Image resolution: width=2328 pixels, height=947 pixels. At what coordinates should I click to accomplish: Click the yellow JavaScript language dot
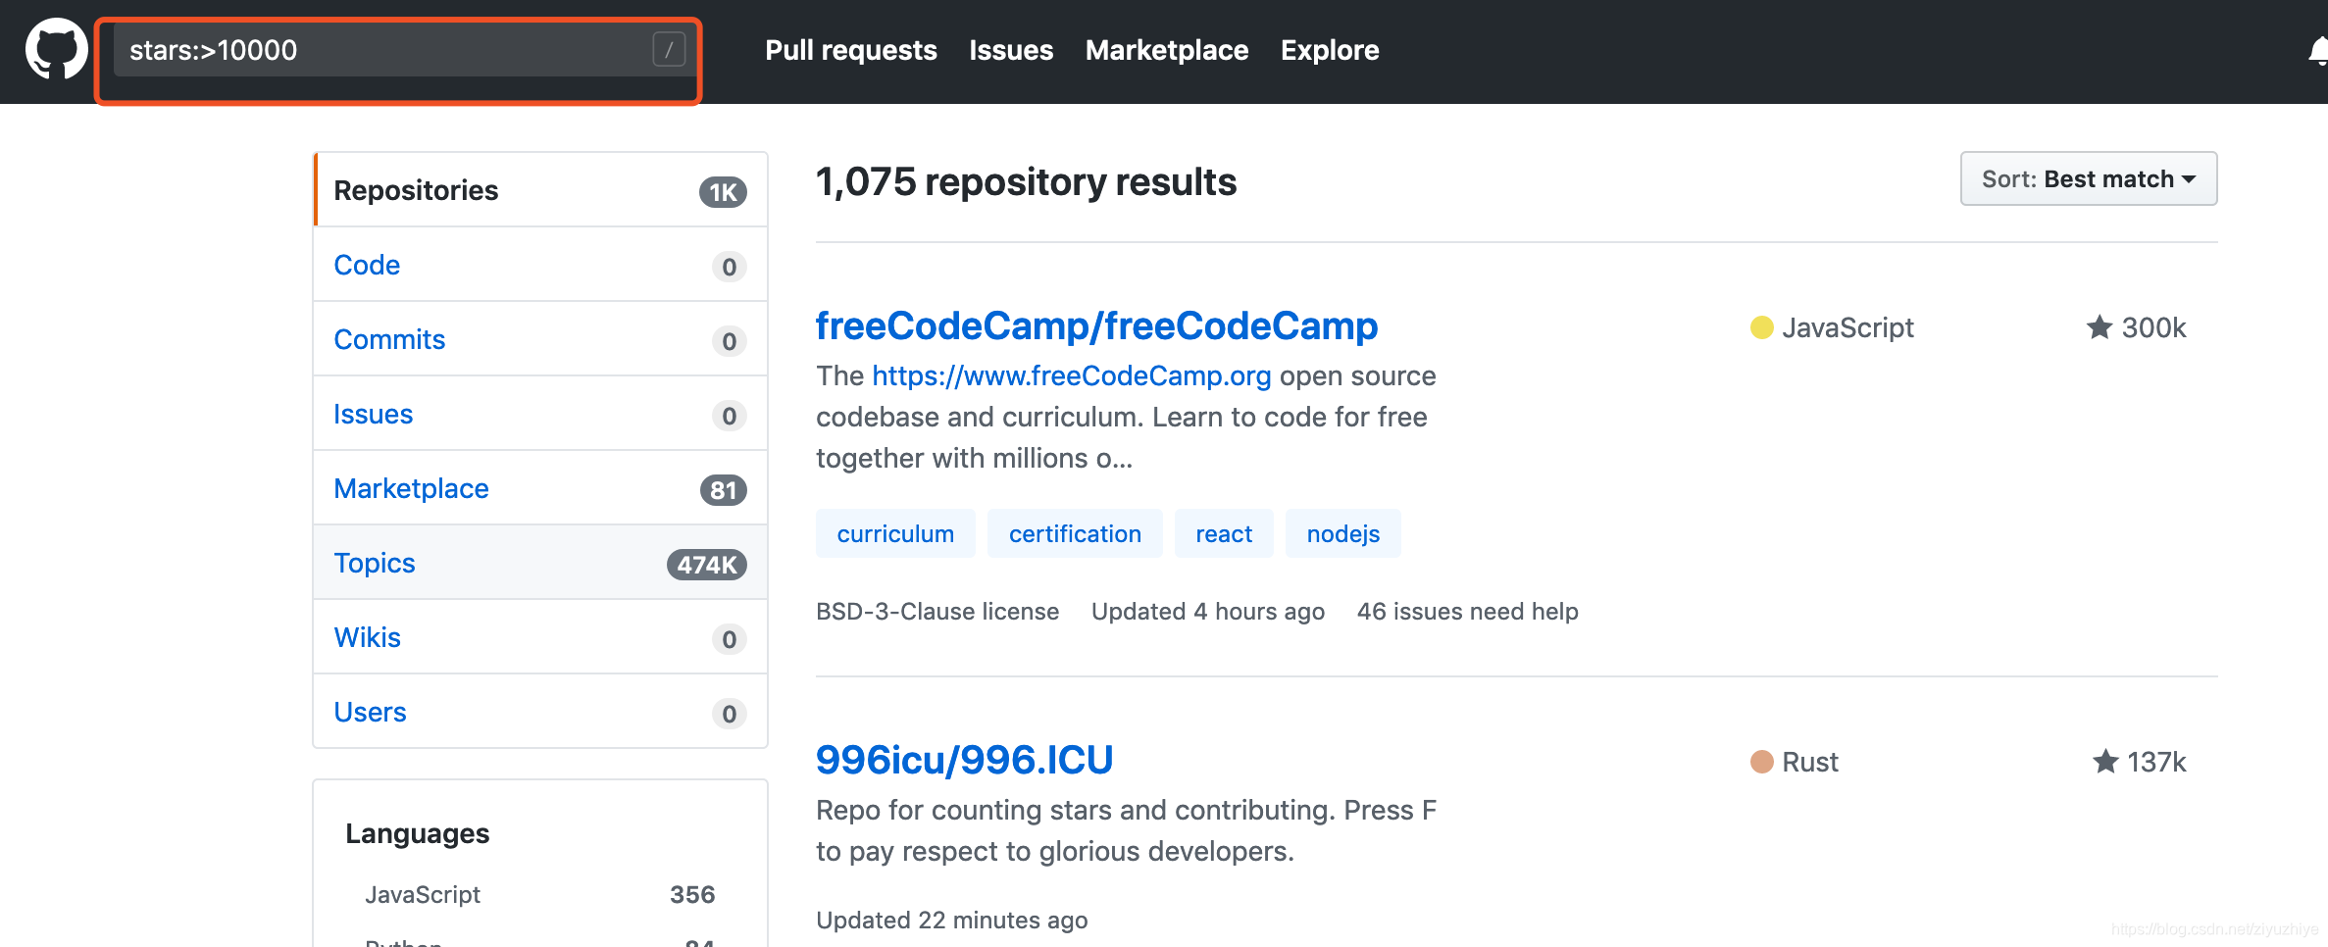click(x=1761, y=327)
